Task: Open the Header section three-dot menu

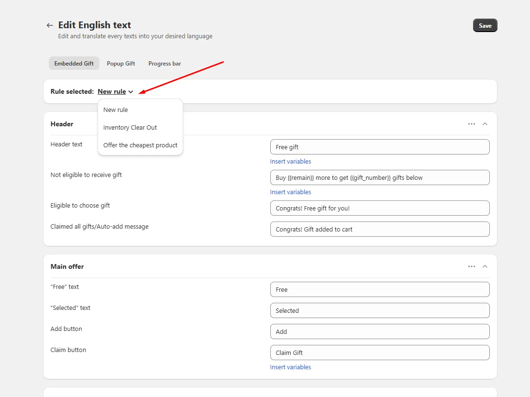Action: (x=472, y=124)
